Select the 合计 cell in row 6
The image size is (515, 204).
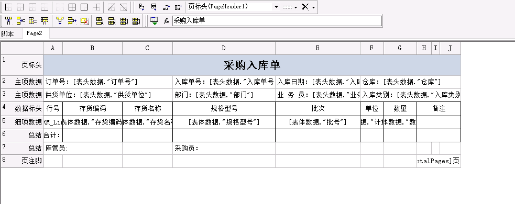coord(53,135)
